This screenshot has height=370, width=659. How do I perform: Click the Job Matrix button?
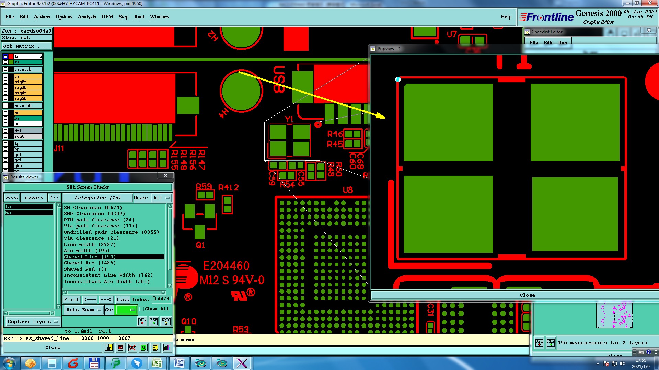point(27,46)
